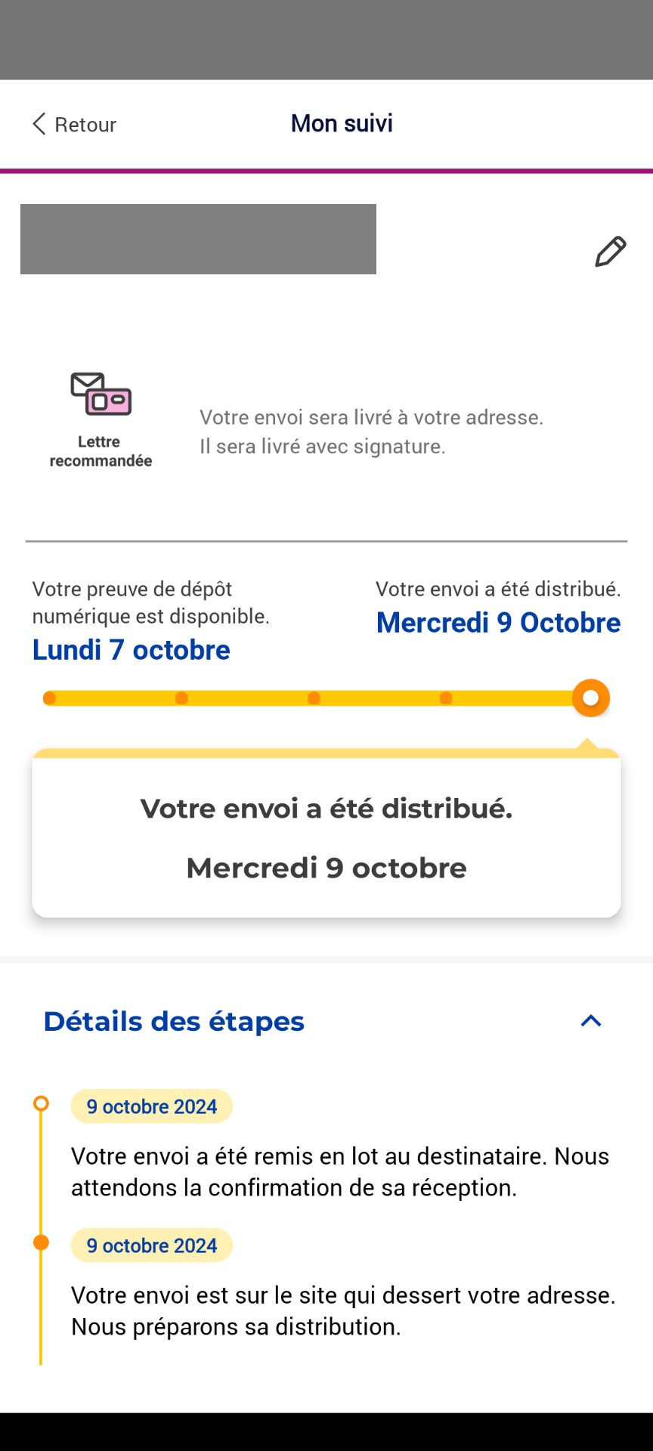Tap the second dot of the progress bar
This screenshot has height=1451, width=653.
pos(181,698)
